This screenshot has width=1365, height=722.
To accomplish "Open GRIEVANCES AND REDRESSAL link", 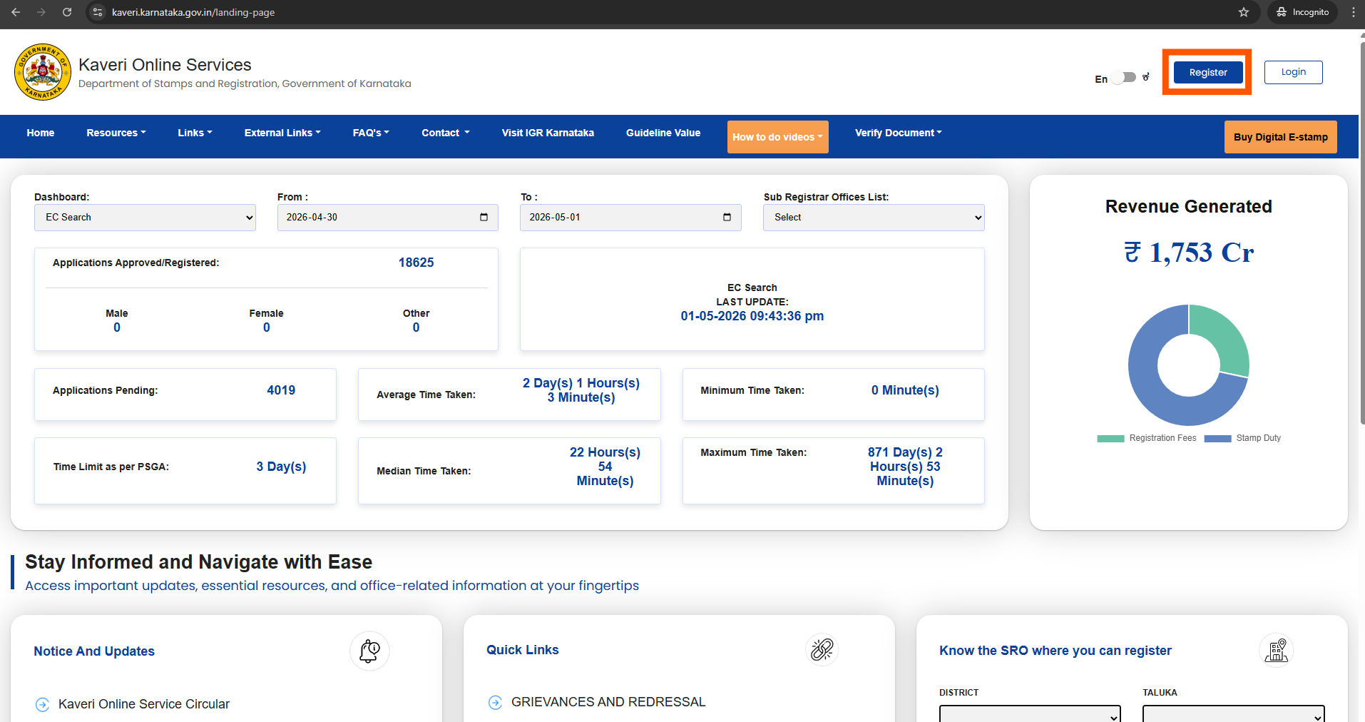I will (x=608, y=702).
